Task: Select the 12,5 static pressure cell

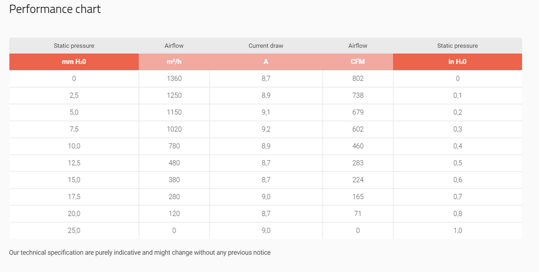Action: click(x=74, y=163)
